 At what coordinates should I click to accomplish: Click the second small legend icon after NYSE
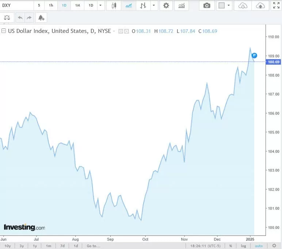[x=127, y=31]
